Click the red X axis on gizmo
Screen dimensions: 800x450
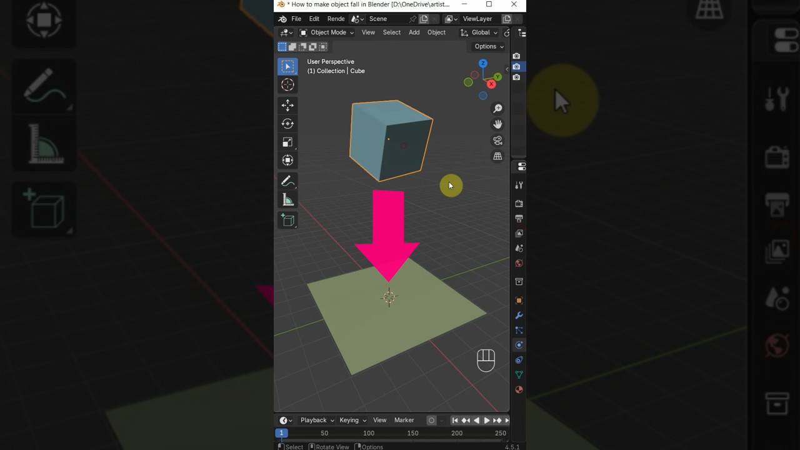click(x=491, y=84)
